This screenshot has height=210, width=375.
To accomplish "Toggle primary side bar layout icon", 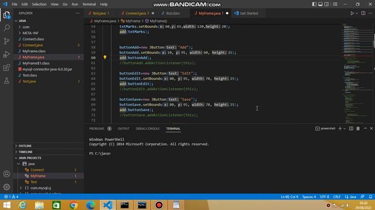I will (x=314, y=4).
